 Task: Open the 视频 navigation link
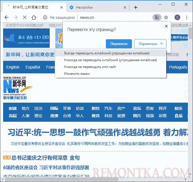coord(150,116)
